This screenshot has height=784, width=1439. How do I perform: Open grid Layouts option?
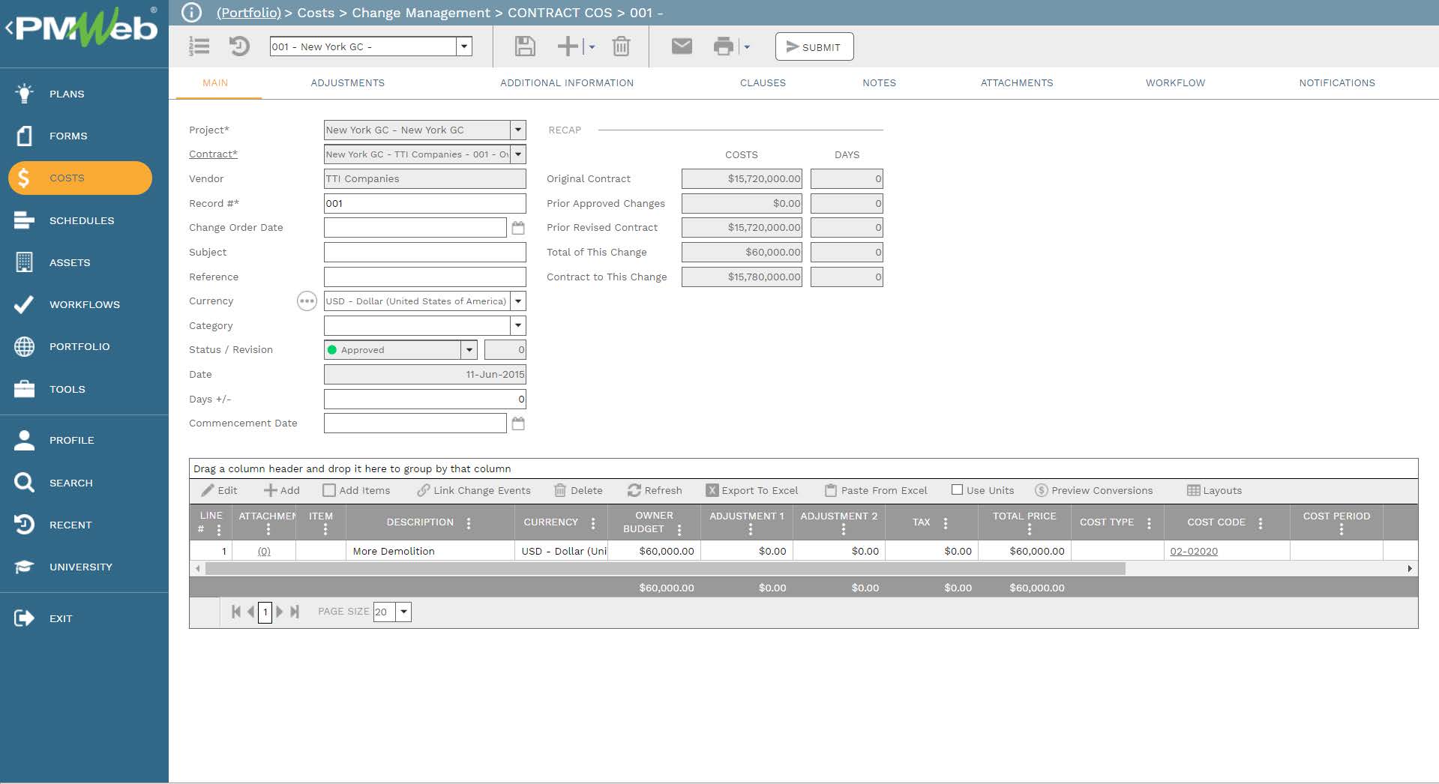(1215, 490)
